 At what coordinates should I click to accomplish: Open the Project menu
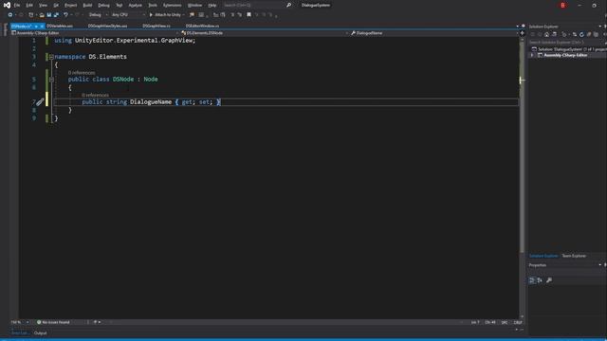point(70,6)
